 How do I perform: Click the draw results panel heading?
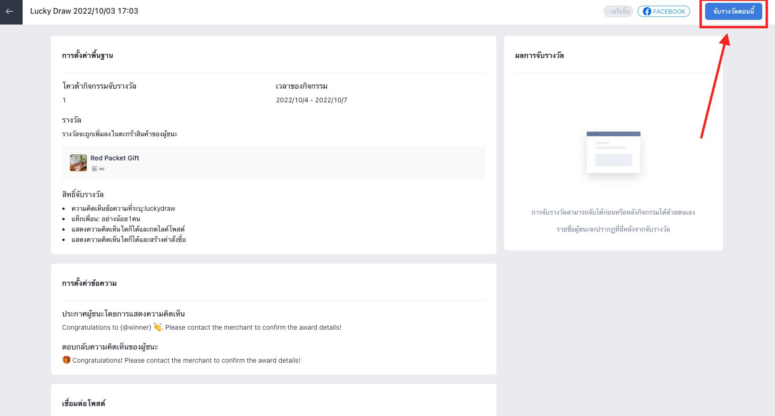(x=539, y=55)
